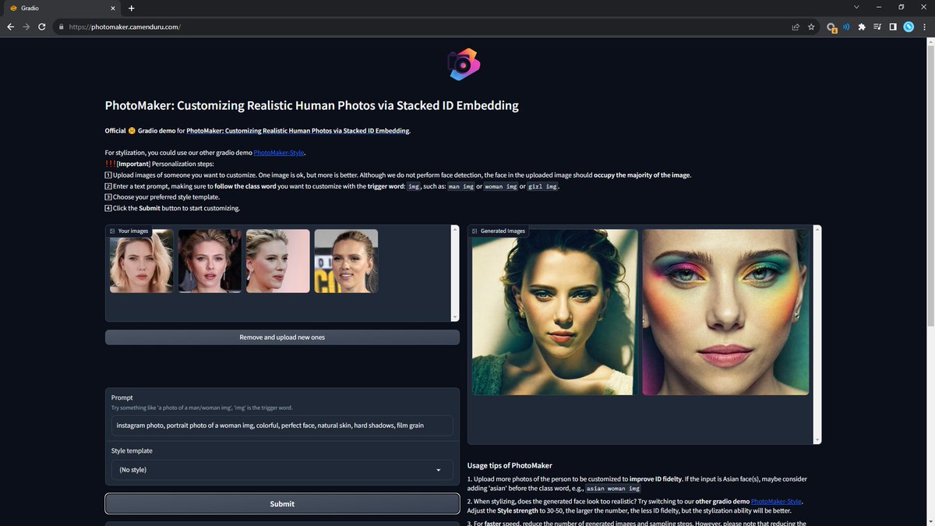The width and height of the screenshot is (935, 526).
Task: Click the Your images label icon
Action: pos(112,231)
